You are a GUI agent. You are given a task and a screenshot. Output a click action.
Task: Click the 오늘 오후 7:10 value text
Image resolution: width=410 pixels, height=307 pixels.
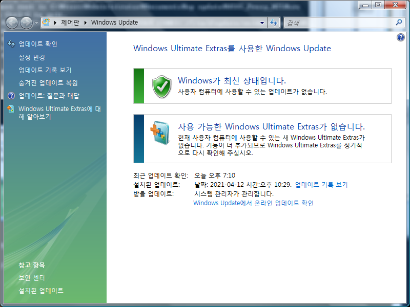(x=215, y=175)
